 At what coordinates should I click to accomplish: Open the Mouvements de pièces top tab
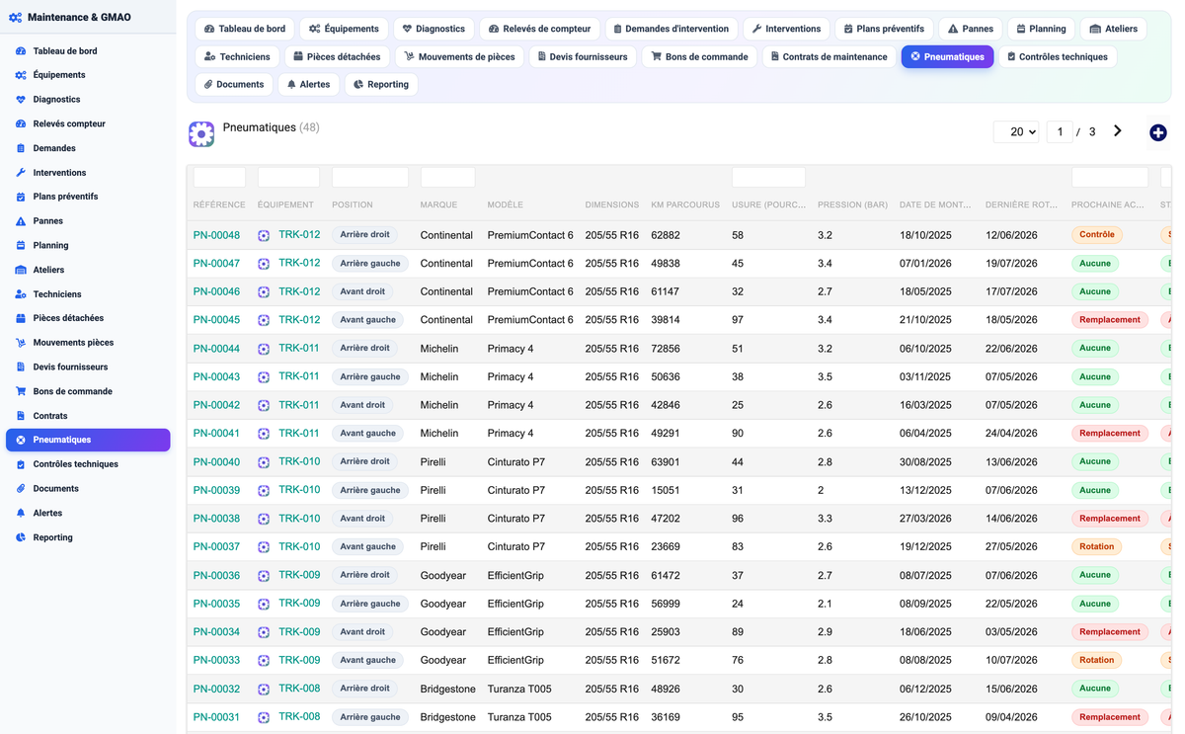click(x=460, y=56)
